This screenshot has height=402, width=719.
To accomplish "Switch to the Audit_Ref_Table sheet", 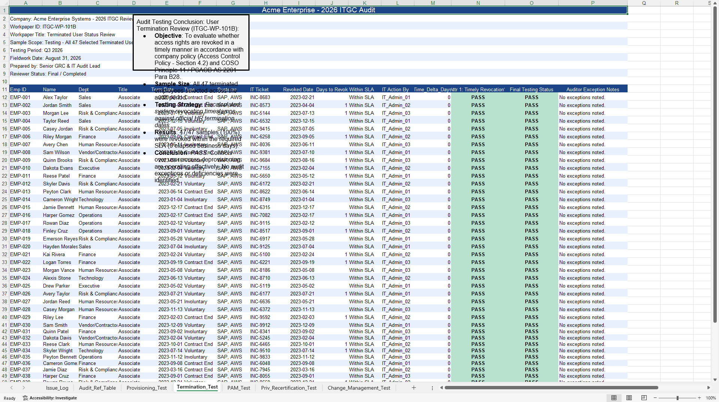I will pyautogui.click(x=97, y=388).
